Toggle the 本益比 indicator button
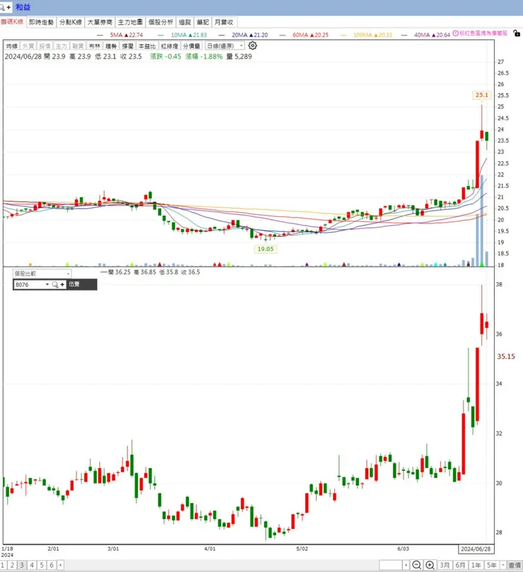 click(147, 46)
